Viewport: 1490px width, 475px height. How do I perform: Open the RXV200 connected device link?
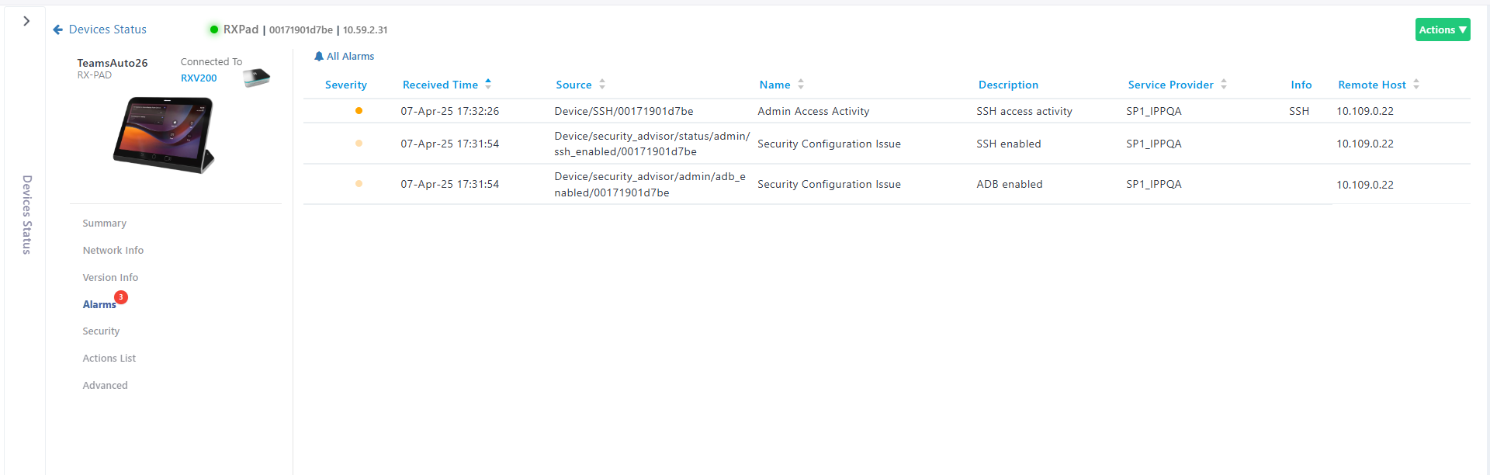coord(199,78)
